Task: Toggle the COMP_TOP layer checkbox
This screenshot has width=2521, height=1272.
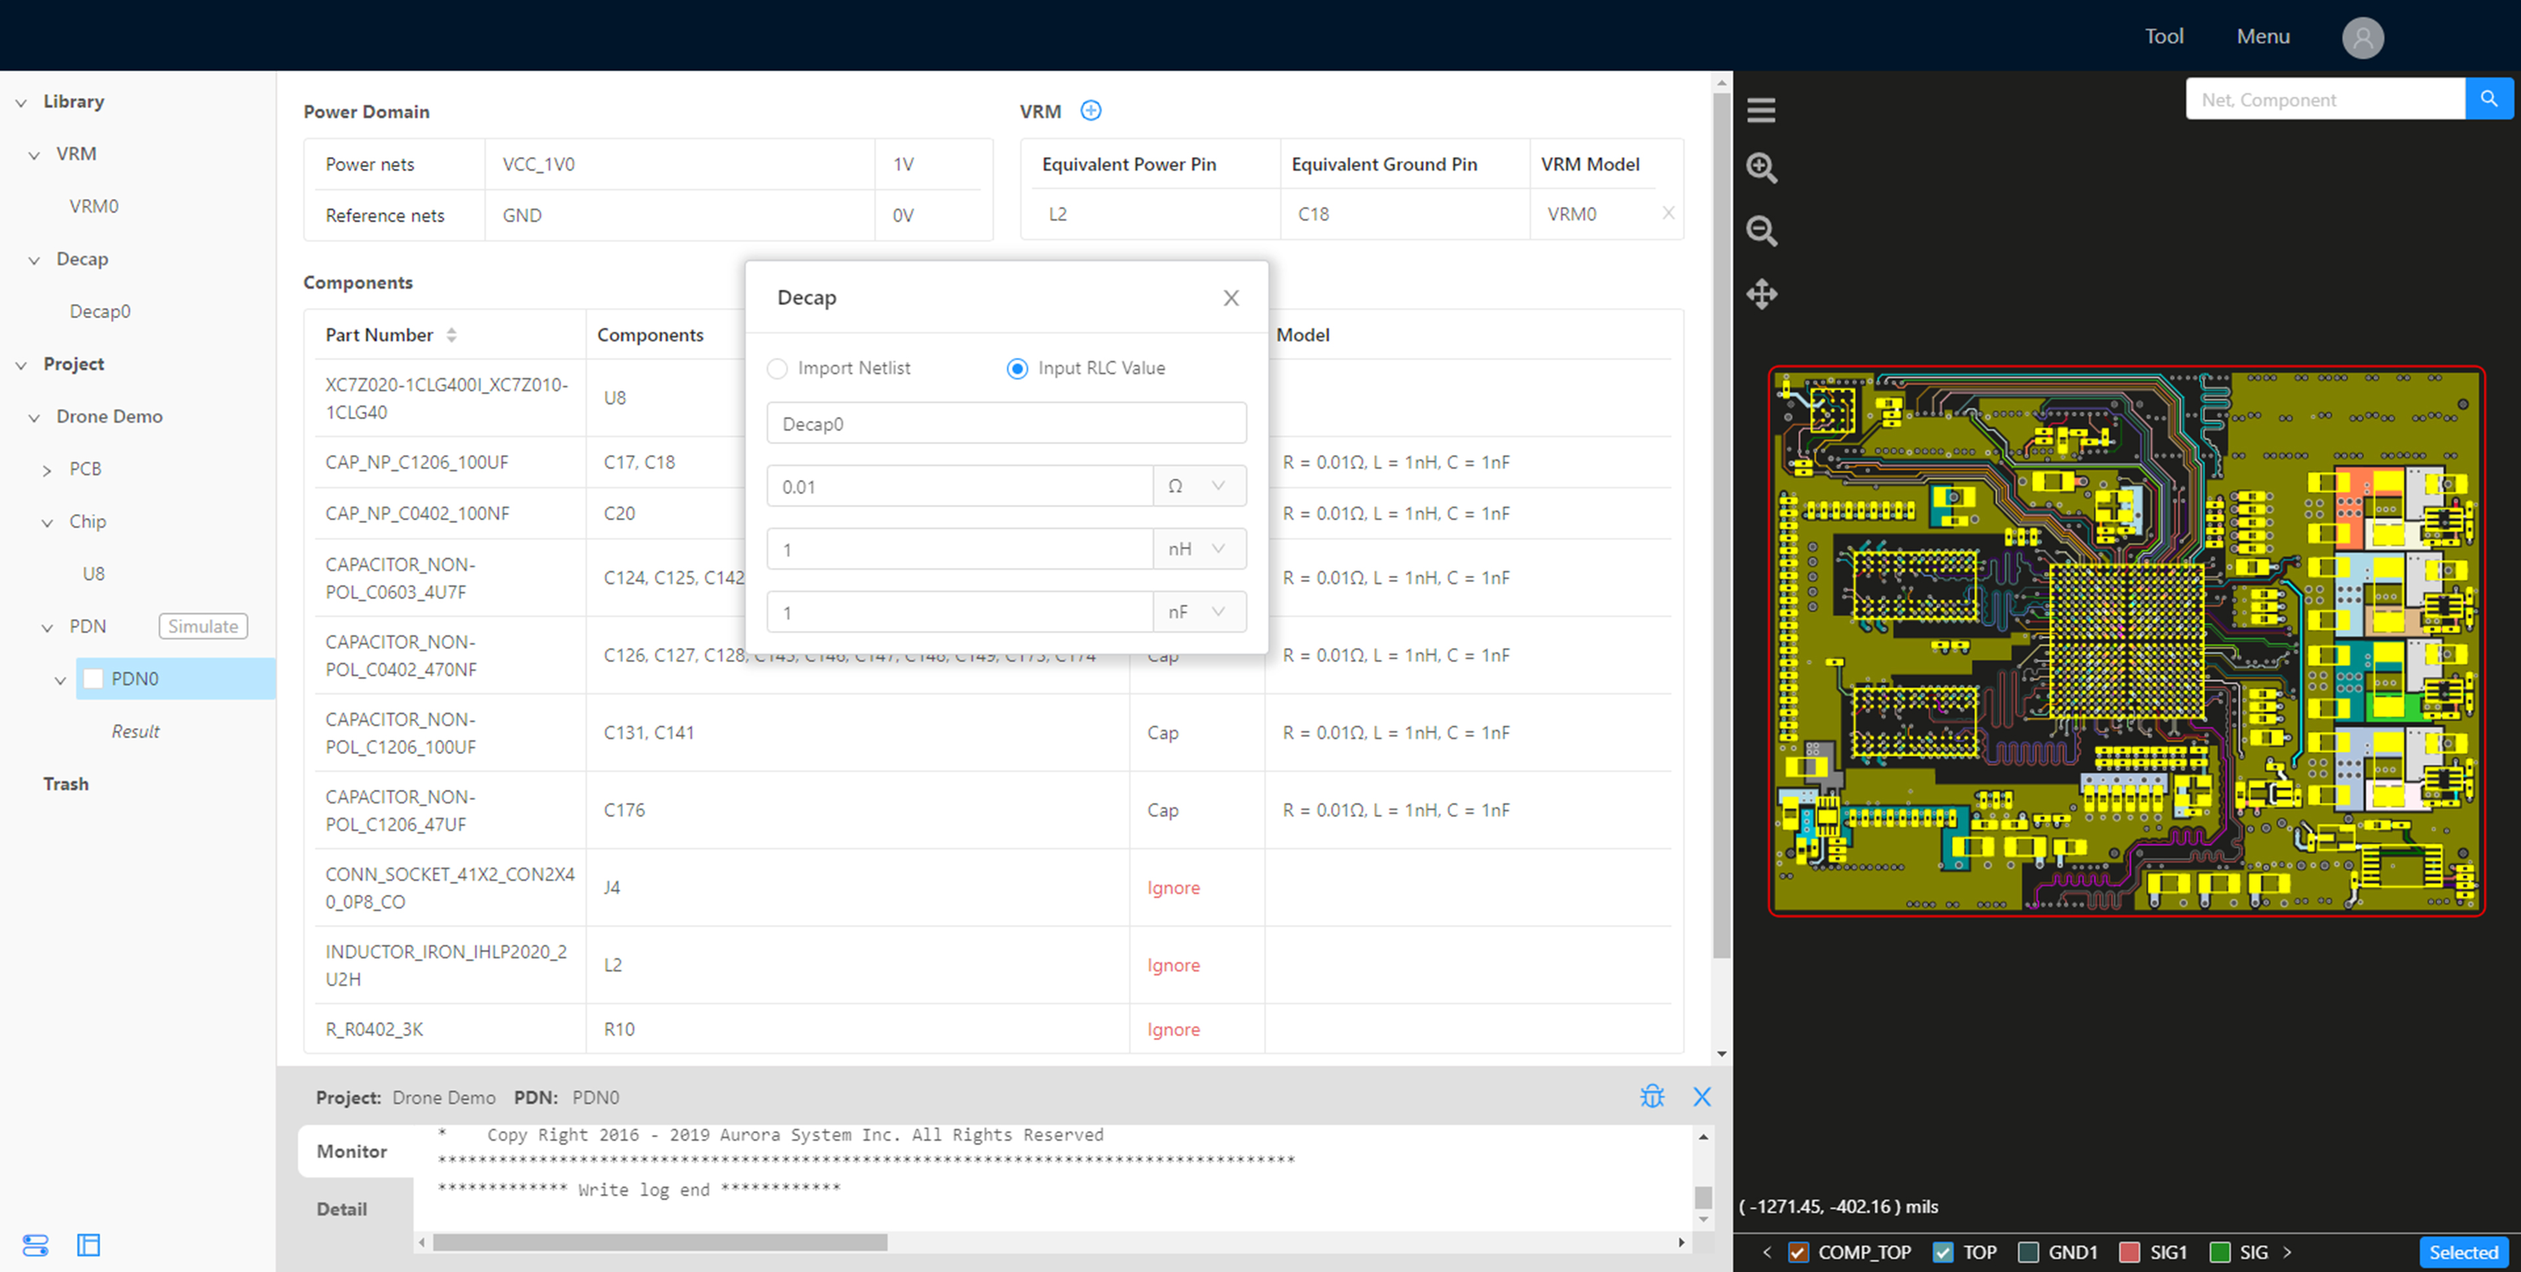Action: tap(1798, 1252)
